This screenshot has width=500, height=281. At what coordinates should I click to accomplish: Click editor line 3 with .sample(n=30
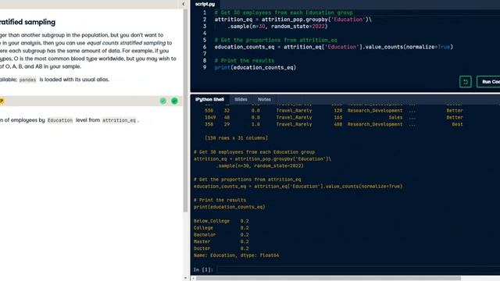coord(277,26)
